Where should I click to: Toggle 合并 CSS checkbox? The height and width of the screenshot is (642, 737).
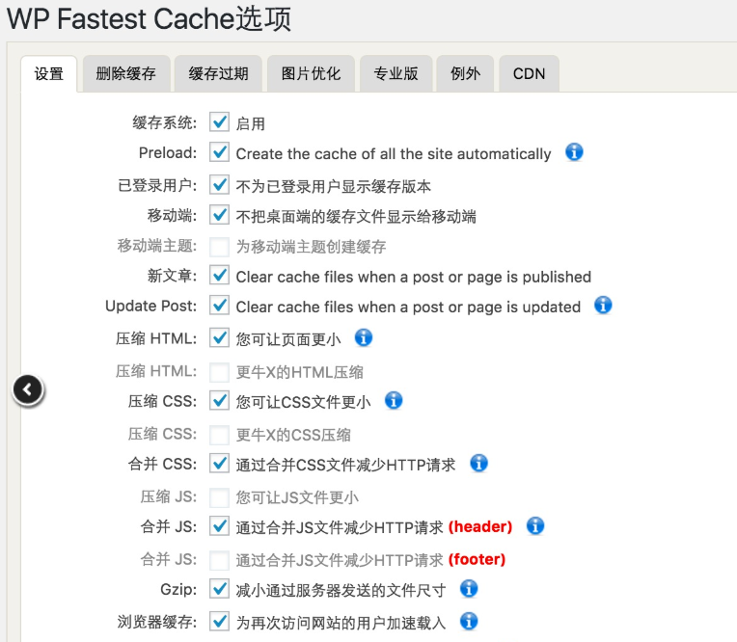[x=220, y=464]
